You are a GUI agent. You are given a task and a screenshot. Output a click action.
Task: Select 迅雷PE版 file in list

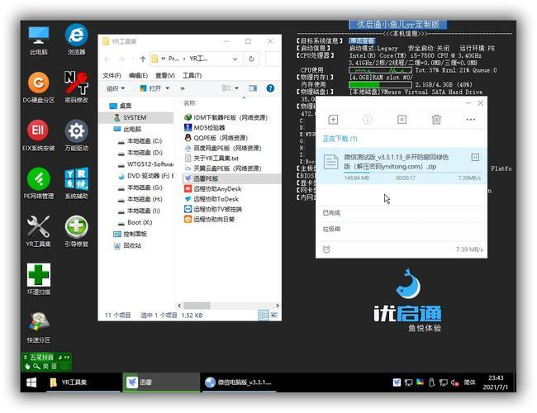click(206, 178)
